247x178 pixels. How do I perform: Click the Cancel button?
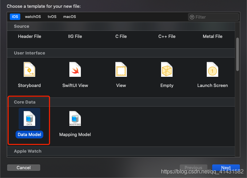coord(24,168)
